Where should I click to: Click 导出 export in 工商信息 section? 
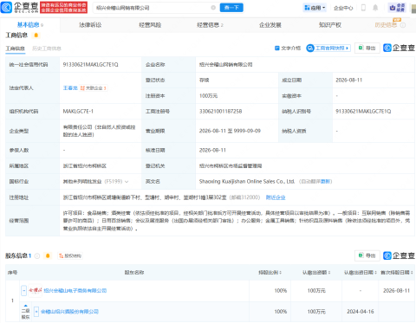coord(367,48)
